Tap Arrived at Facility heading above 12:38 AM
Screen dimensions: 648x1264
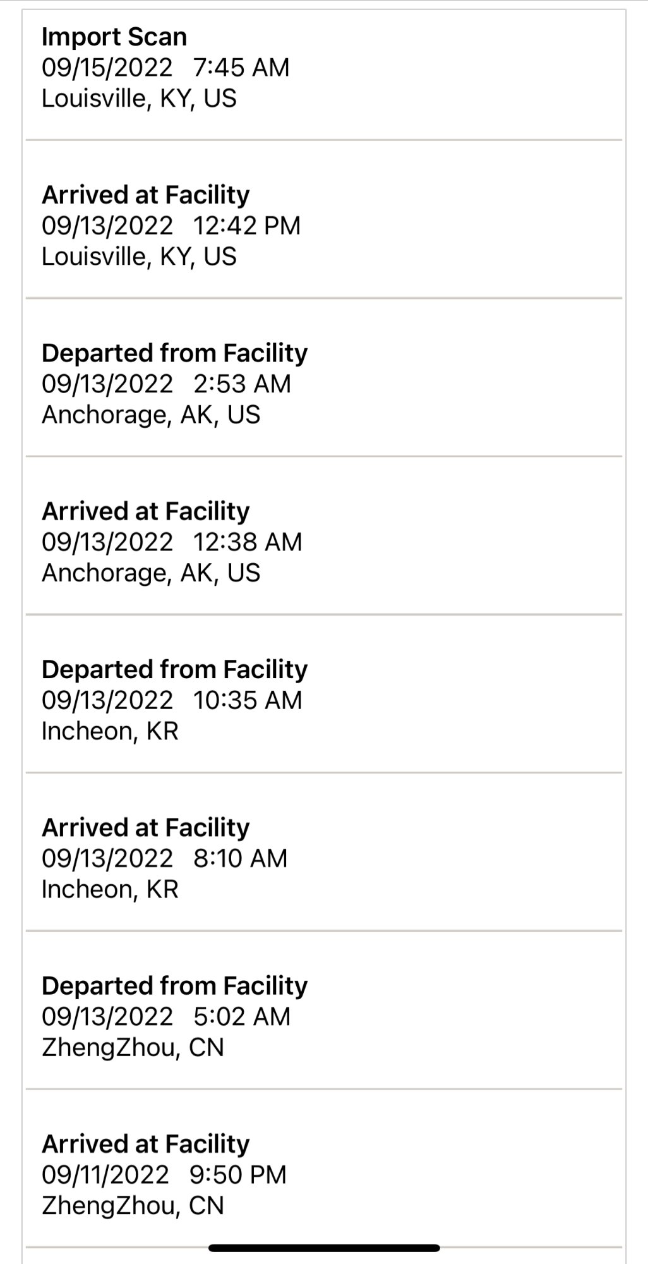coord(146,511)
